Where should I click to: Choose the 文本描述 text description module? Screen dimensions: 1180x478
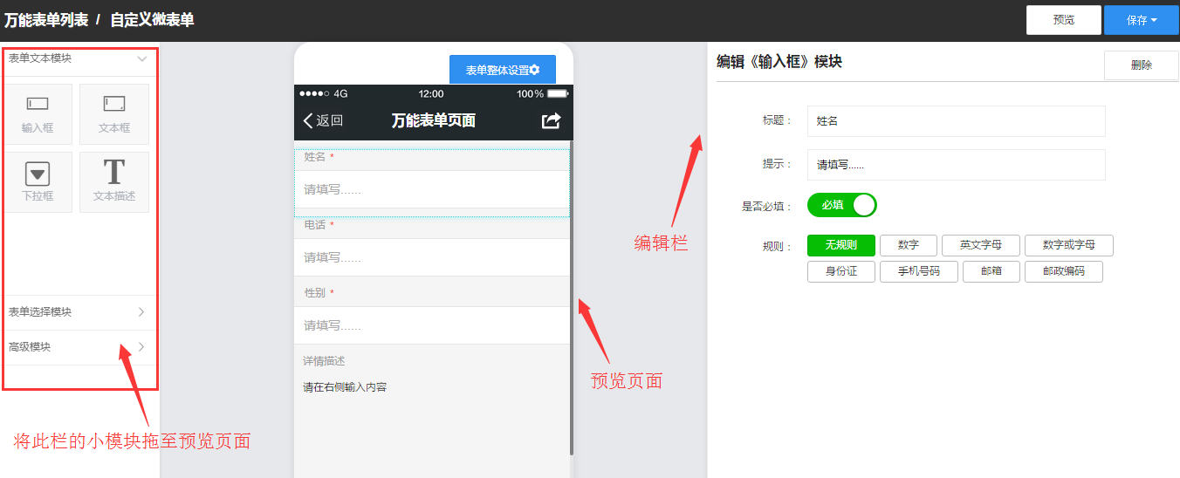pos(114,181)
